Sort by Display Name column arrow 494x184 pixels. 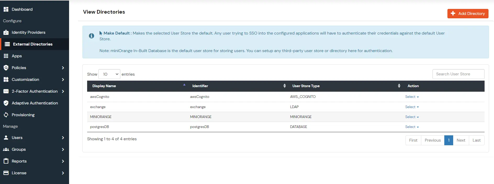184,85
